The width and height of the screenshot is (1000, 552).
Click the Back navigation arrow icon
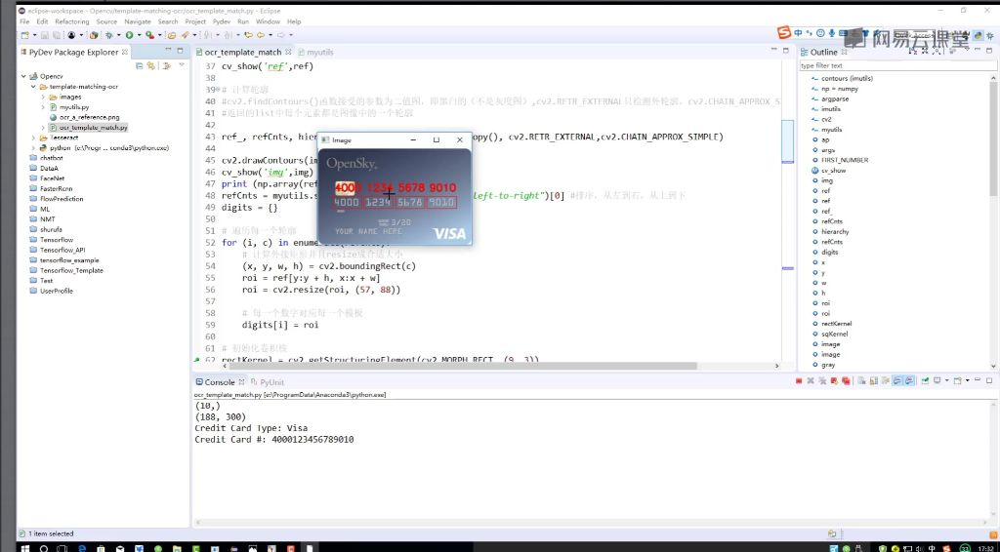point(262,35)
